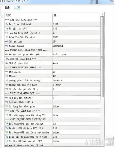Viewport: 116px width, 148px height.
Task: Click the Khung nến EMA xác nhận parameter name
Action: [x=23, y=85]
